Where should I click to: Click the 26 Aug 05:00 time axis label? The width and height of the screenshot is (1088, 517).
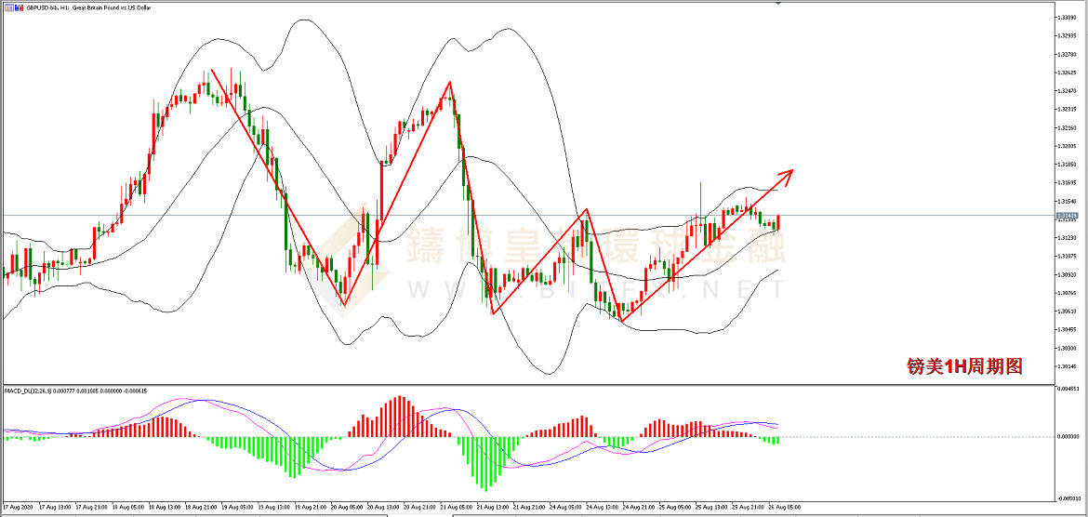pyautogui.click(x=782, y=508)
